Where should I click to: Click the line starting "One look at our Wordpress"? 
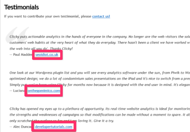[x=100, y=73]
